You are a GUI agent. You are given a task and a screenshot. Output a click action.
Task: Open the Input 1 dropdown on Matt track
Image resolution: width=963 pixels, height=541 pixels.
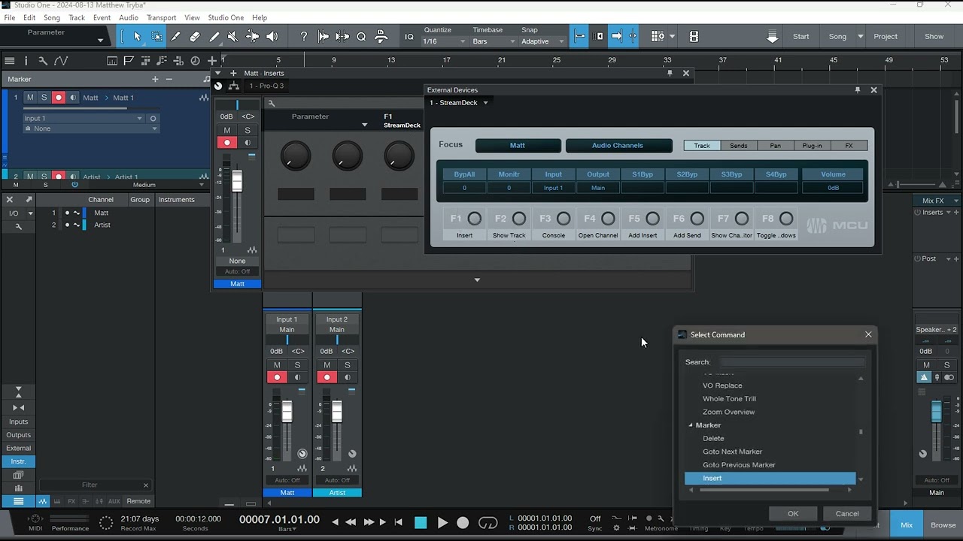83,118
